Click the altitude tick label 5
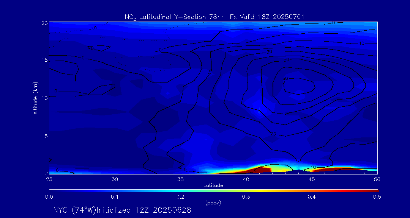Image resolution: width=410 pixels, height=218 pixels. 45,136
